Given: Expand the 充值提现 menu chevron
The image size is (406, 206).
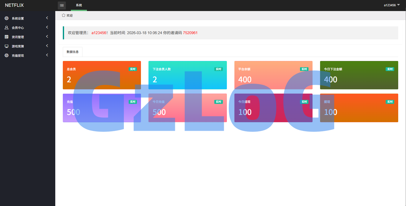Looking at the screenshot, I should tap(47, 55).
